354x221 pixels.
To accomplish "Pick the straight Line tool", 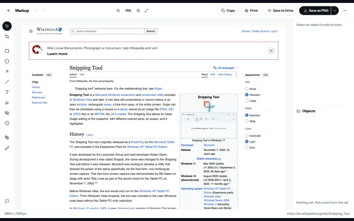I will [7, 82].
